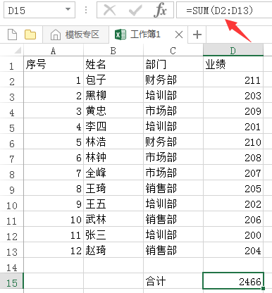The image size is (272, 293).
Task: Click the 姓名 header cell
Action: click(x=113, y=64)
